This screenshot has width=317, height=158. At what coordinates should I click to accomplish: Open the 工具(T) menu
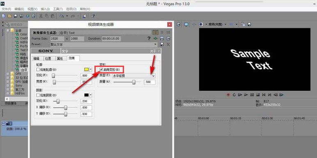(x=58, y=9)
